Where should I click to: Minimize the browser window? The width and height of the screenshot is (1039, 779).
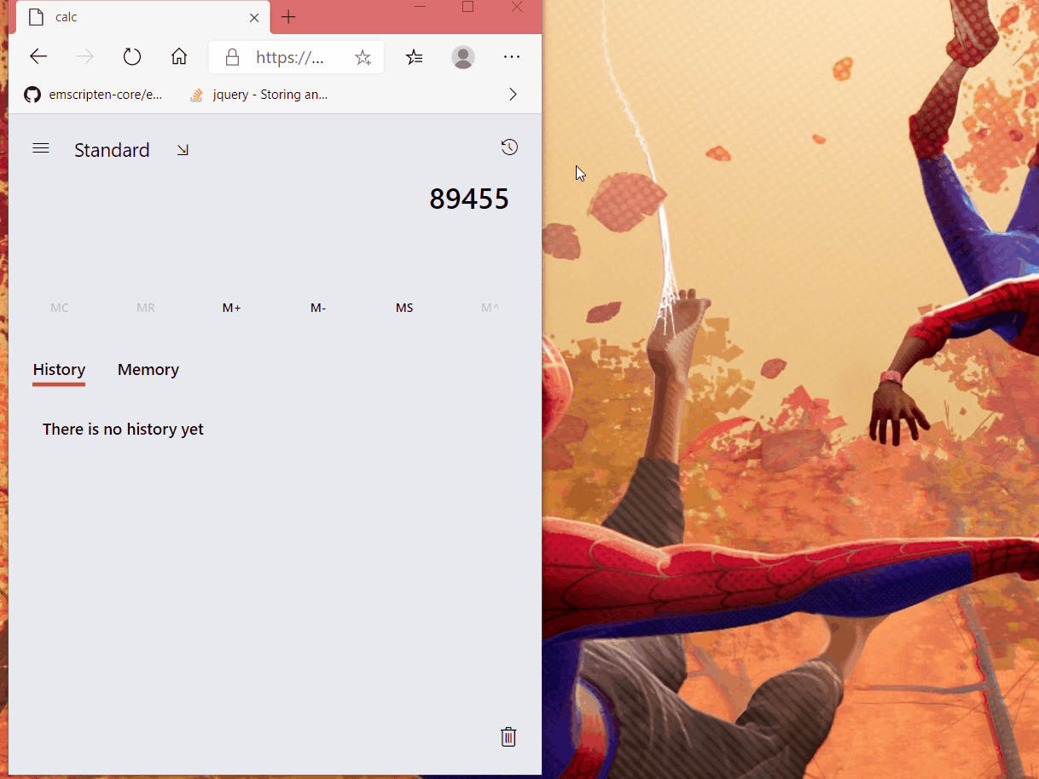(420, 7)
